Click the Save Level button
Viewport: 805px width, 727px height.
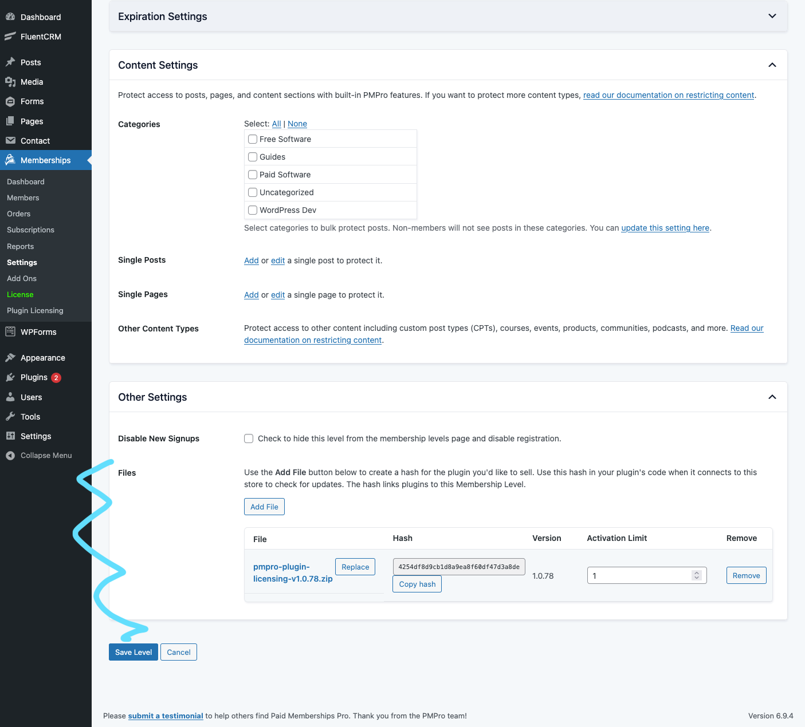coord(133,652)
